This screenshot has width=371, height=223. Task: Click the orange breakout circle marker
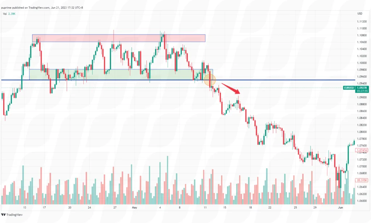coord(210,80)
